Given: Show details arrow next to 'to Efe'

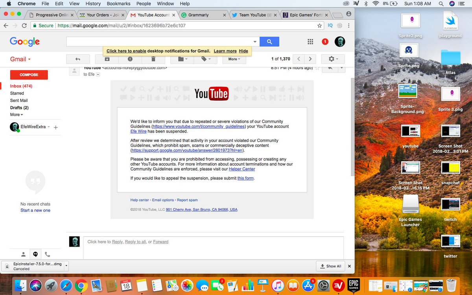Looking at the screenshot, I should [98, 74].
